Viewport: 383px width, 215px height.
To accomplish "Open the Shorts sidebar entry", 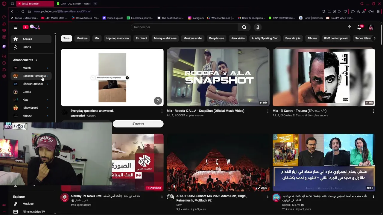I will [x=31, y=47].
